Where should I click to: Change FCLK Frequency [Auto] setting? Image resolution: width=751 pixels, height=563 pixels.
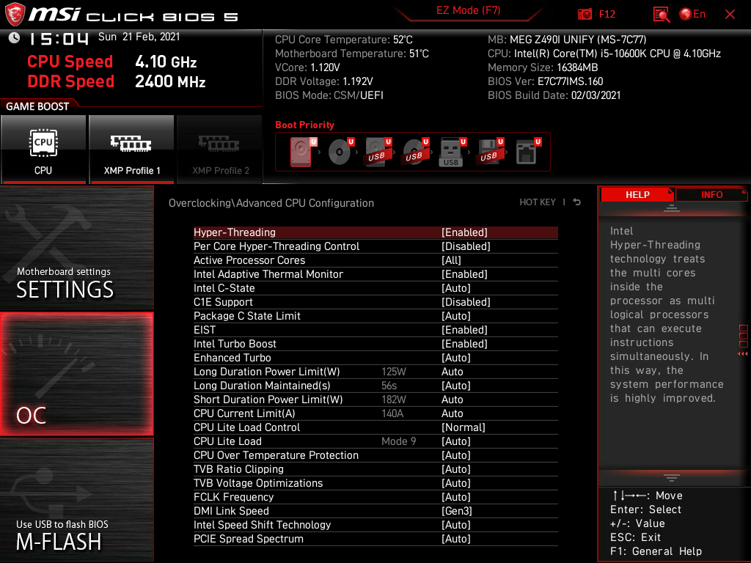(375, 496)
